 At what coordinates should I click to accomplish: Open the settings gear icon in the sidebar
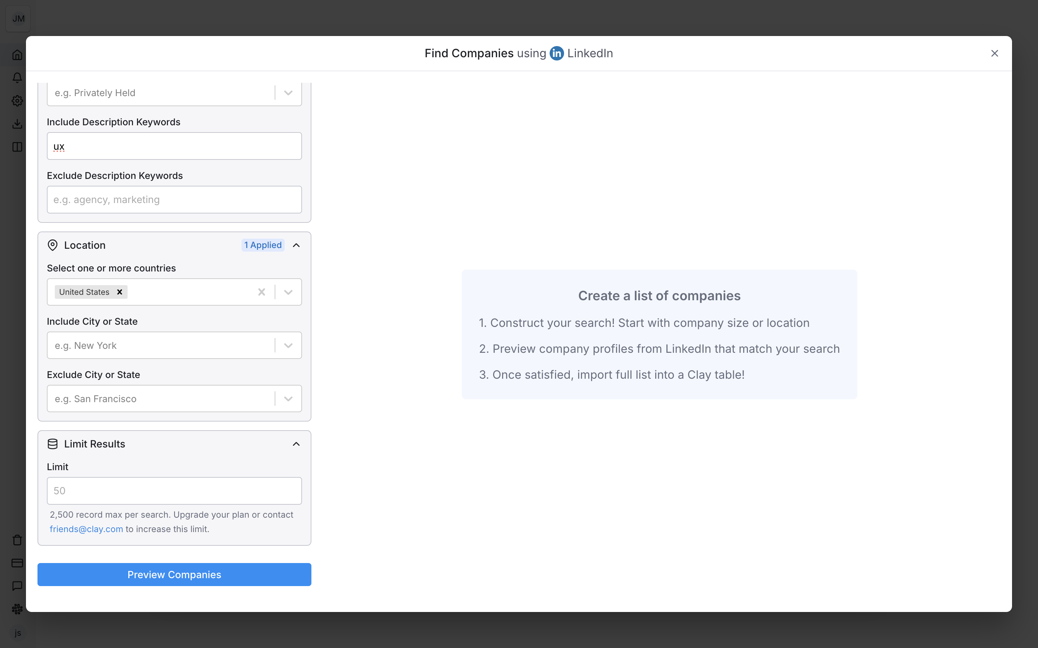coord(17,101)
